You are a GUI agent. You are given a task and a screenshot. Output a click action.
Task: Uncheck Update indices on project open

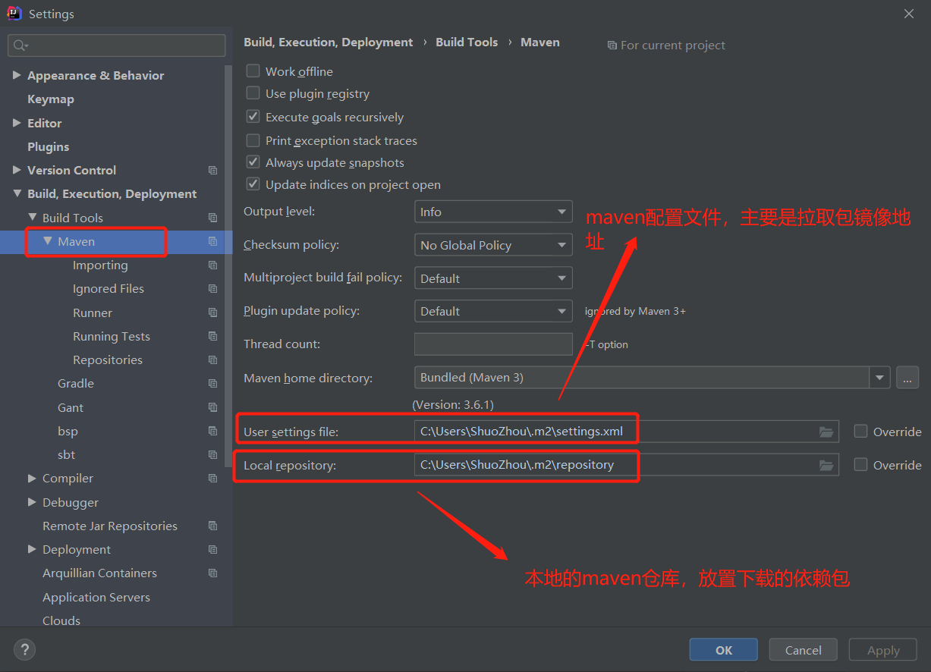[253, 184]
